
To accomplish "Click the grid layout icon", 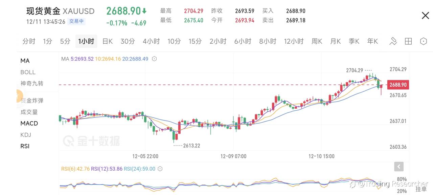I will pyautogui.click(x=408, y=41).
